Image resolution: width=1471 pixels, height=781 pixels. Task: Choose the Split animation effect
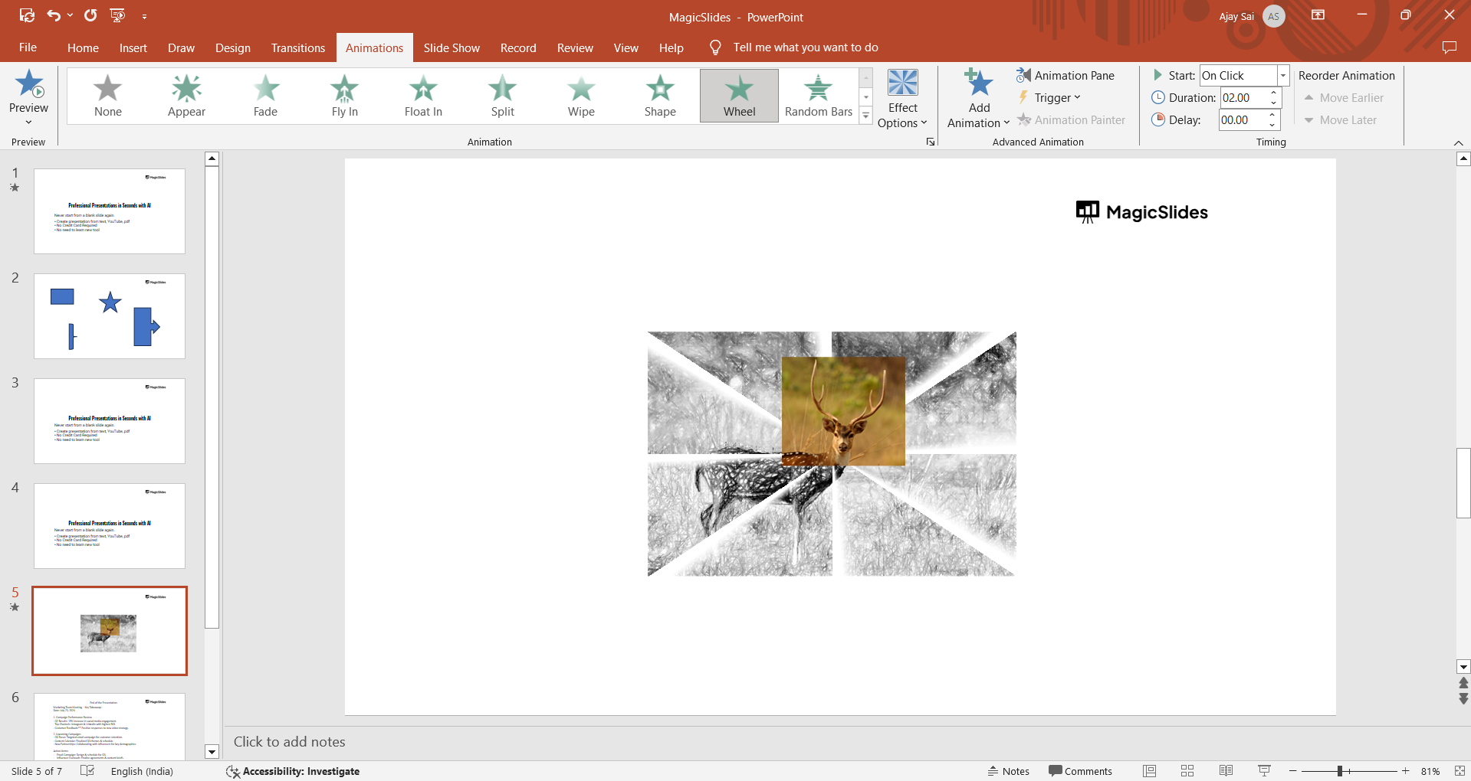point(502,96)
